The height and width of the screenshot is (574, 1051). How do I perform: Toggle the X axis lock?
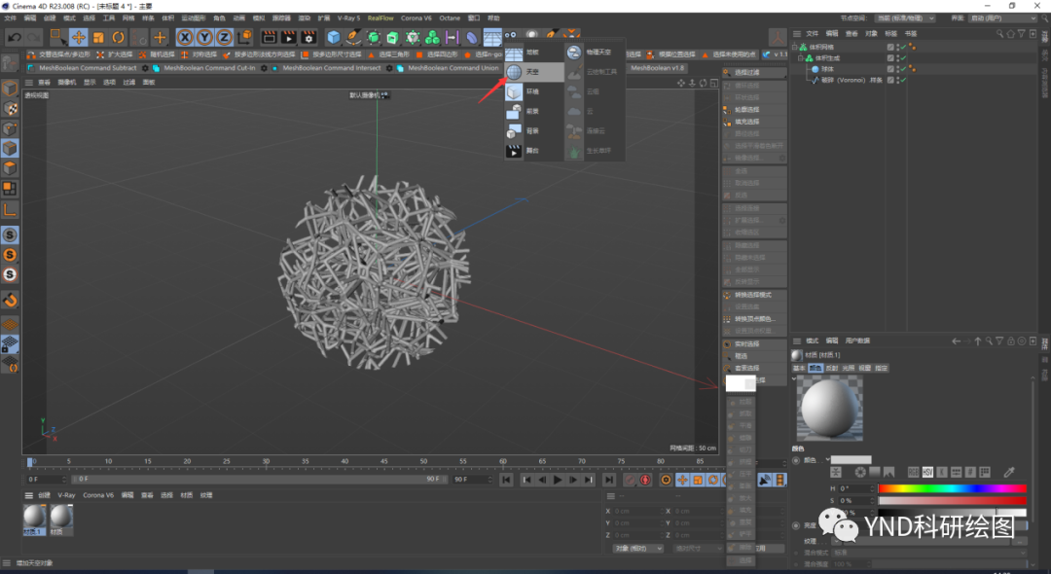click(x=185, y=38)
